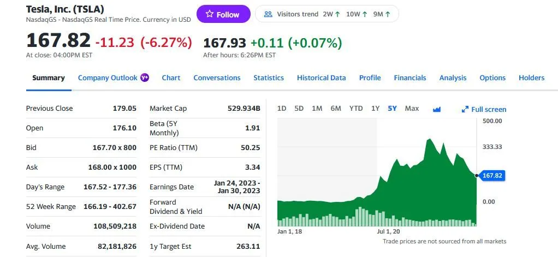
Task: Select the 1M chart range
Action: point(317,109)
